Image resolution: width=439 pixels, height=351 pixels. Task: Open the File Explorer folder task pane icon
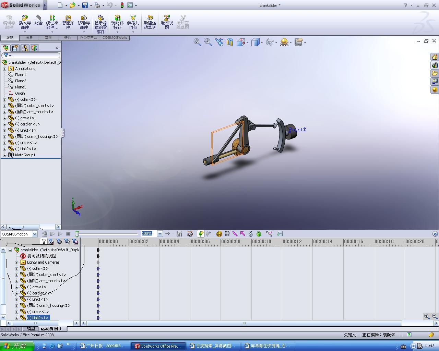[x=435, y=73]
